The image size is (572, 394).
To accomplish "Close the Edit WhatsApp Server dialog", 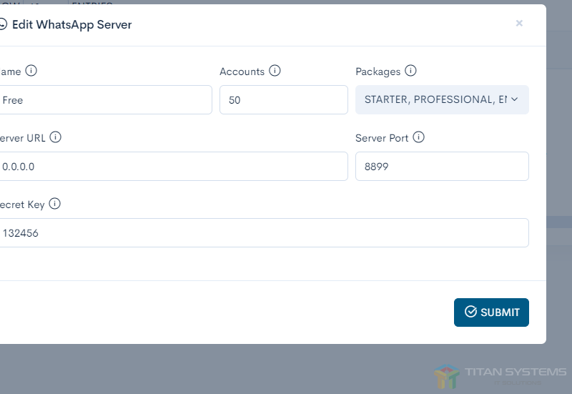I will tap(519, 24).
